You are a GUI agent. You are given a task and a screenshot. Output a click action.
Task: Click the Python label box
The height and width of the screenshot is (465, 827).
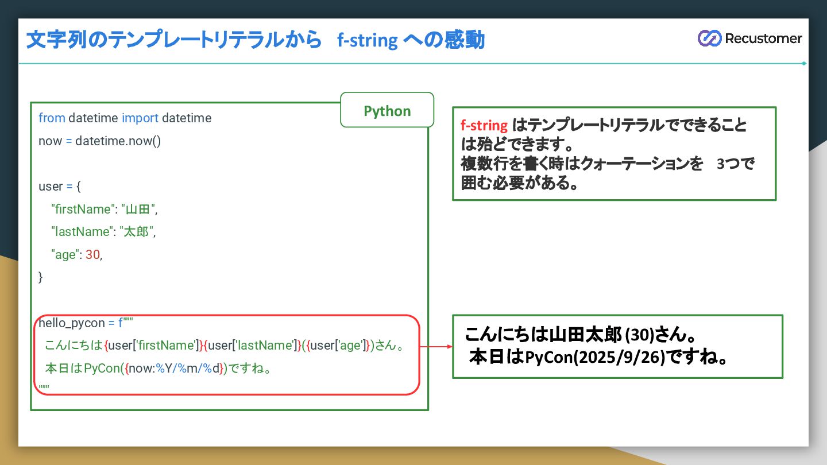tap(387, 110)
